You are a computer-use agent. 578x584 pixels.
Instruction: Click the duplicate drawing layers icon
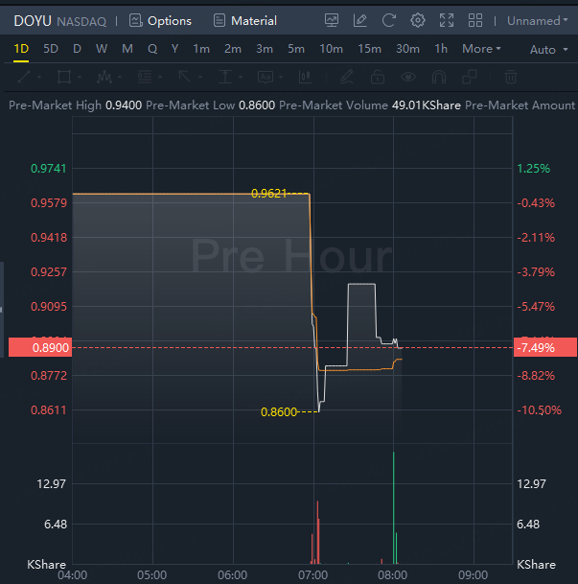pyautogui.click(x=470, y=77)
